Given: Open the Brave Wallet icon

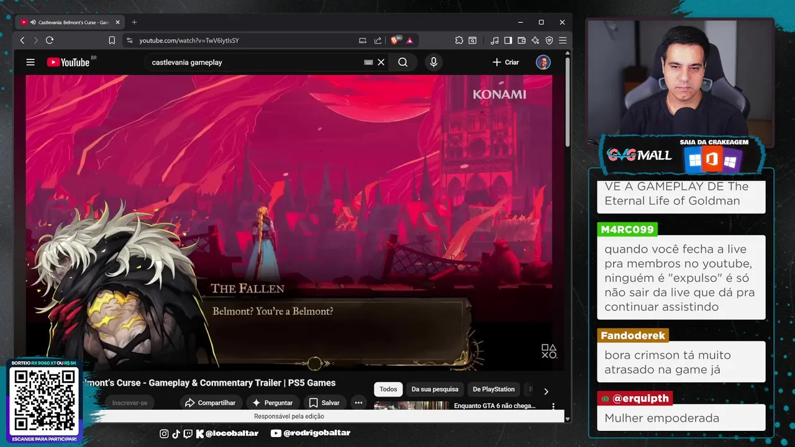Looking at the screenshot, I should (x=522, y=40).
